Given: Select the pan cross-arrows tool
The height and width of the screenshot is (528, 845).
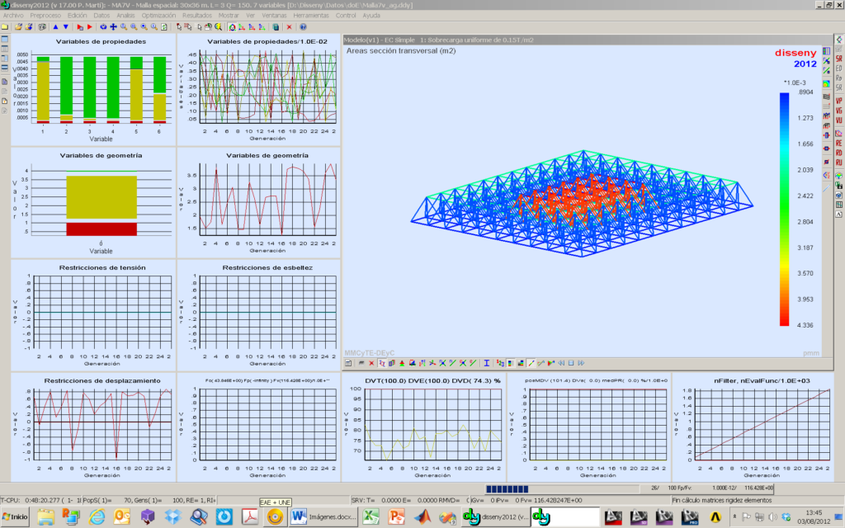Looking at the screenshot, I should click(x=113, y=26).
